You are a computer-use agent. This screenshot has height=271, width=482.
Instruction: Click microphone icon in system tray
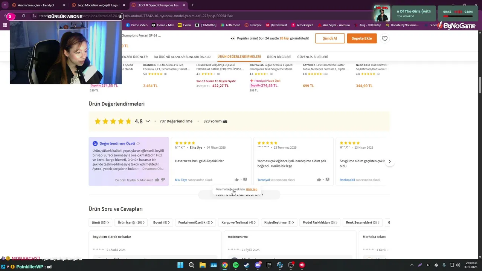(444, 265)
